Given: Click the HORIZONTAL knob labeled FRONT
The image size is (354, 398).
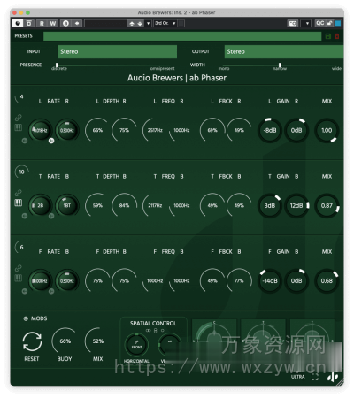Looking at the screenshot, I should tap(136, 345).
